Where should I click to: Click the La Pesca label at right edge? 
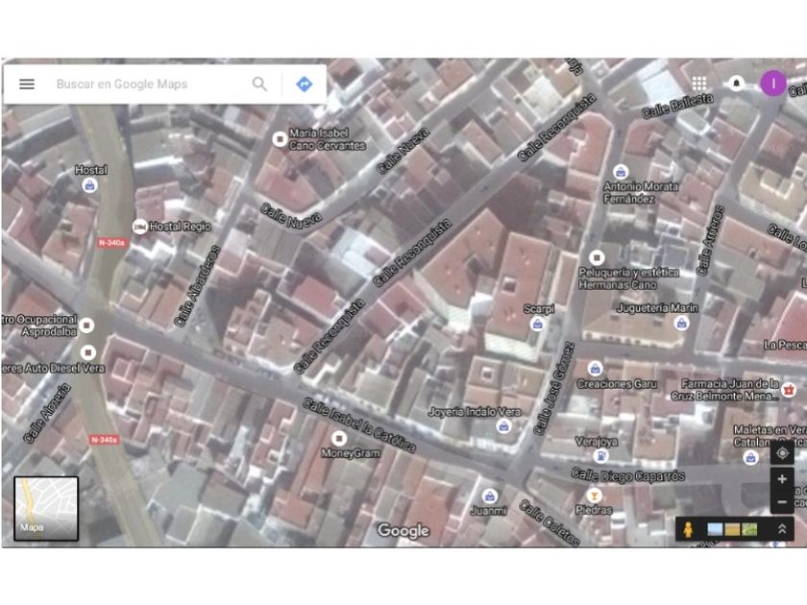(x=785, y=345)
